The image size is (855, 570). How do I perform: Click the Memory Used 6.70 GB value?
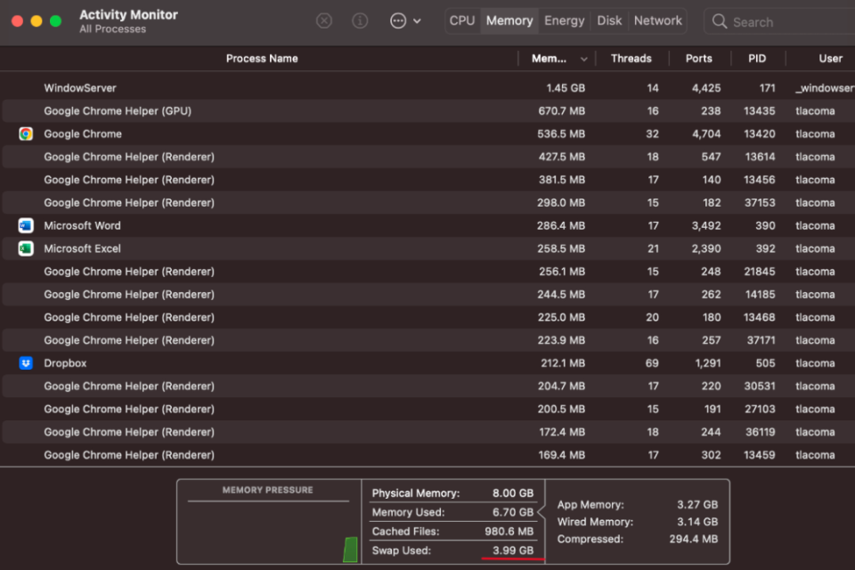pyautogui.click(x=513, y=512)
